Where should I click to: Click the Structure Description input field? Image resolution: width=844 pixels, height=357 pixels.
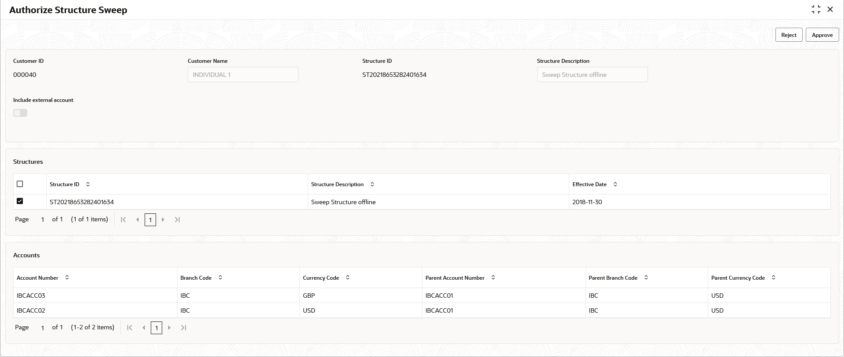(x=592, y=75)
